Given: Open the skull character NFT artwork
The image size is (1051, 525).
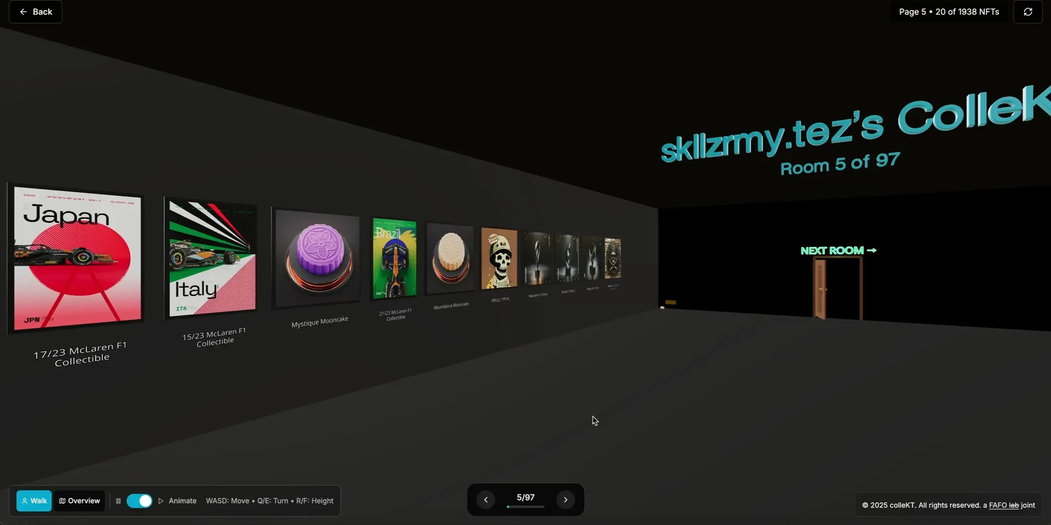Looking at the screenshot, I should (x=499, y=259).
